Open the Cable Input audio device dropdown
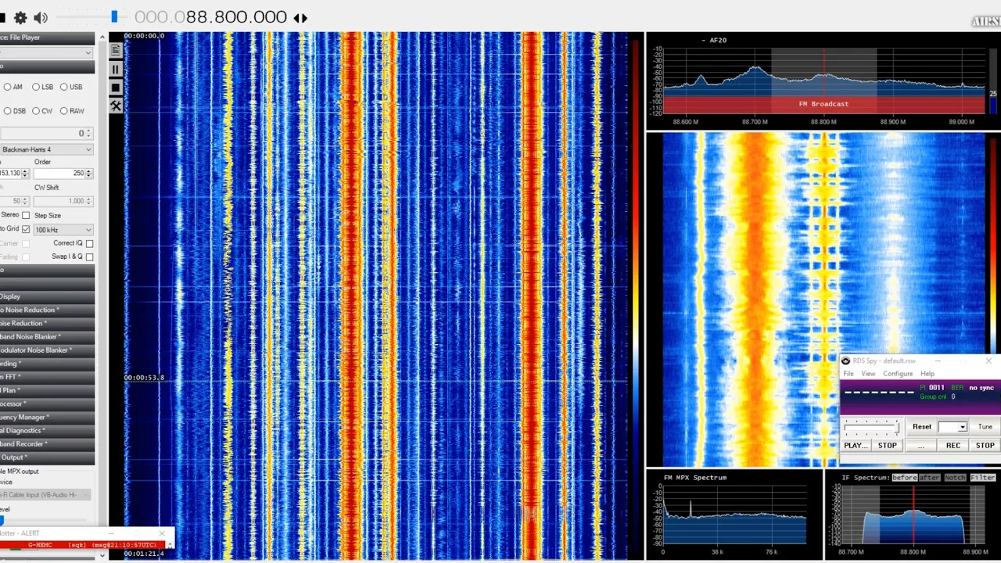Screen dimensions: 1001x563 tap(45, 494)
